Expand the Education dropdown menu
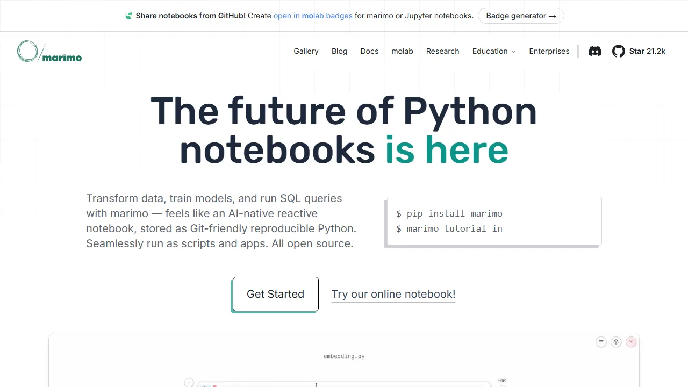The width and height of the screenshot is (688, 387). click(x=494, y=51)
